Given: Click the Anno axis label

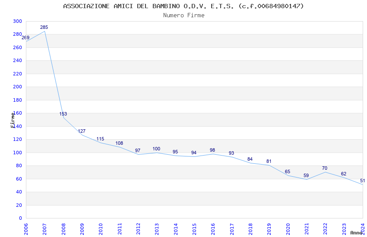Looking at the screenshot, I should (356, 233).
